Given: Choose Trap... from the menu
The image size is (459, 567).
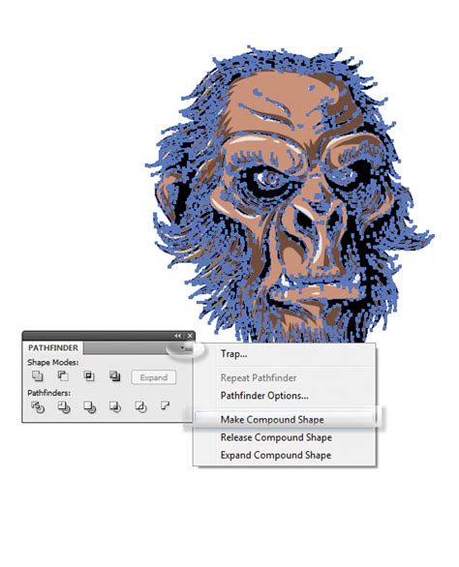Looking at the screenshot, I should pos(233,354).
